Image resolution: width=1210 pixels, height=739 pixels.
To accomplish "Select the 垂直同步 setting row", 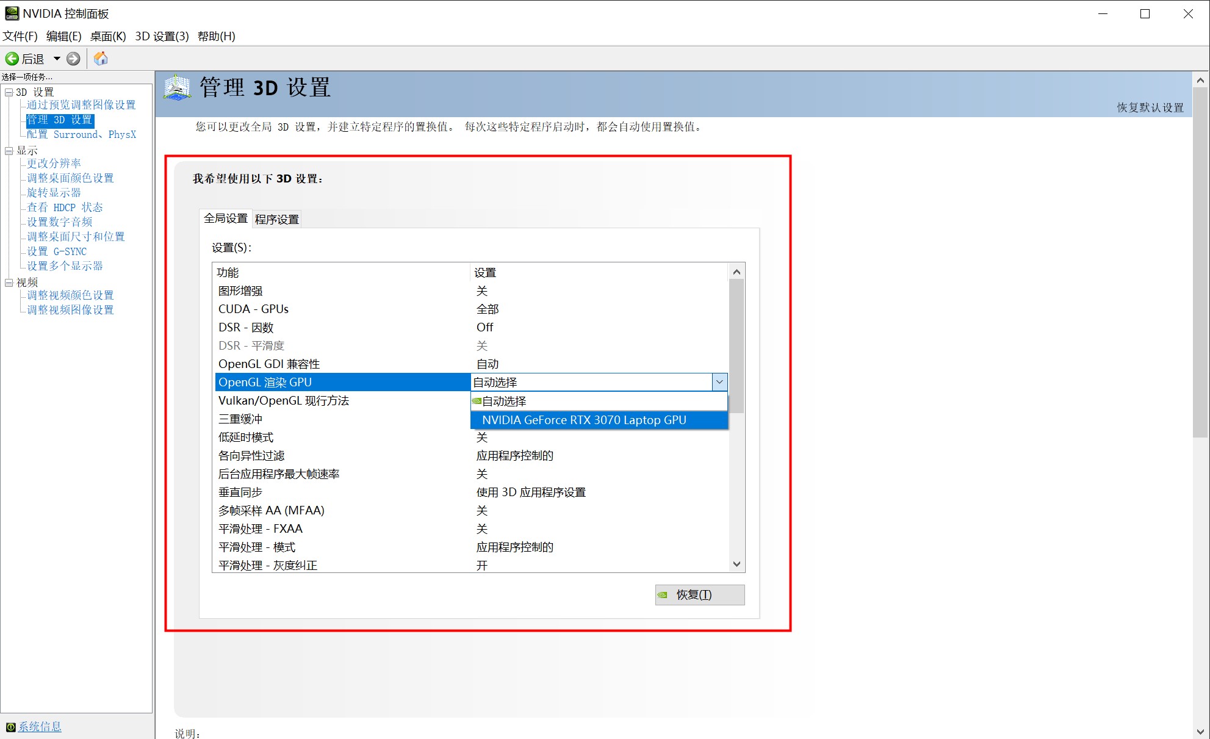I will point(470,492).
